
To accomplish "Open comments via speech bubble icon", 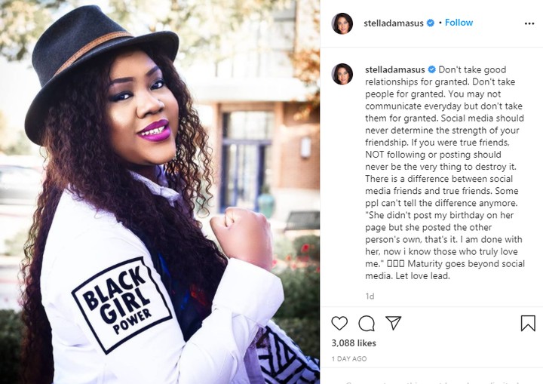I will click(x=367, y=324).
